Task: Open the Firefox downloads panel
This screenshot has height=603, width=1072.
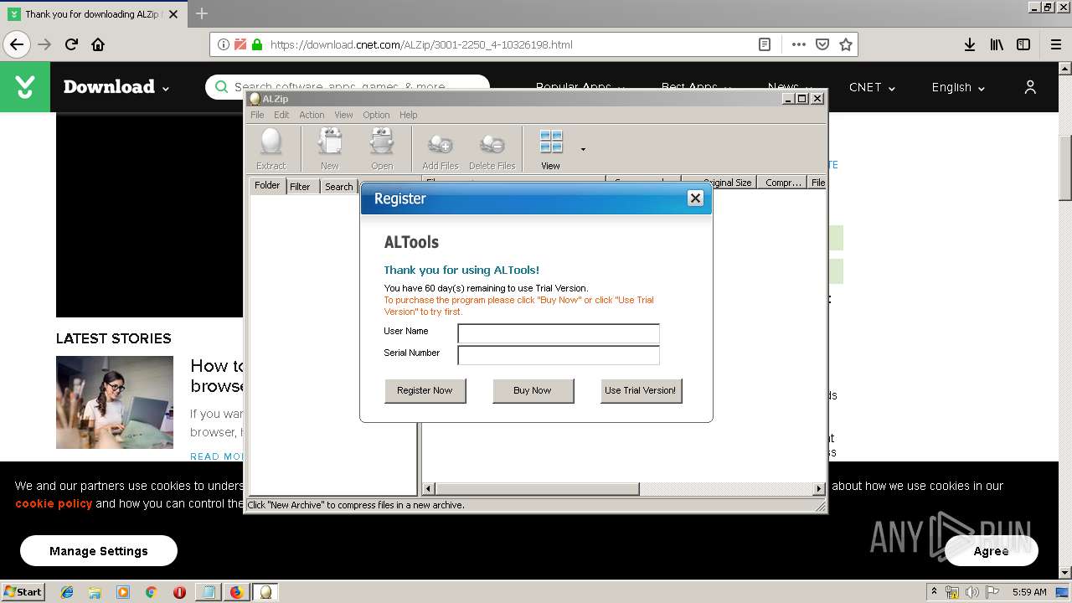Action: coord(970,44)
